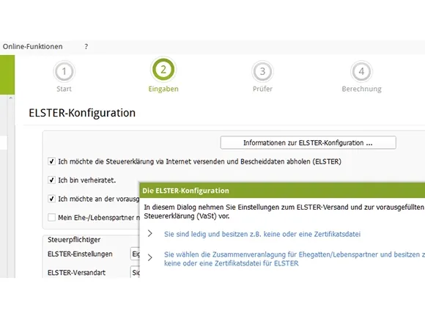This screenshot has width=425, height=319.
Task: Click the sidebar scroll up arrow
Action: (x=11, y=98)
